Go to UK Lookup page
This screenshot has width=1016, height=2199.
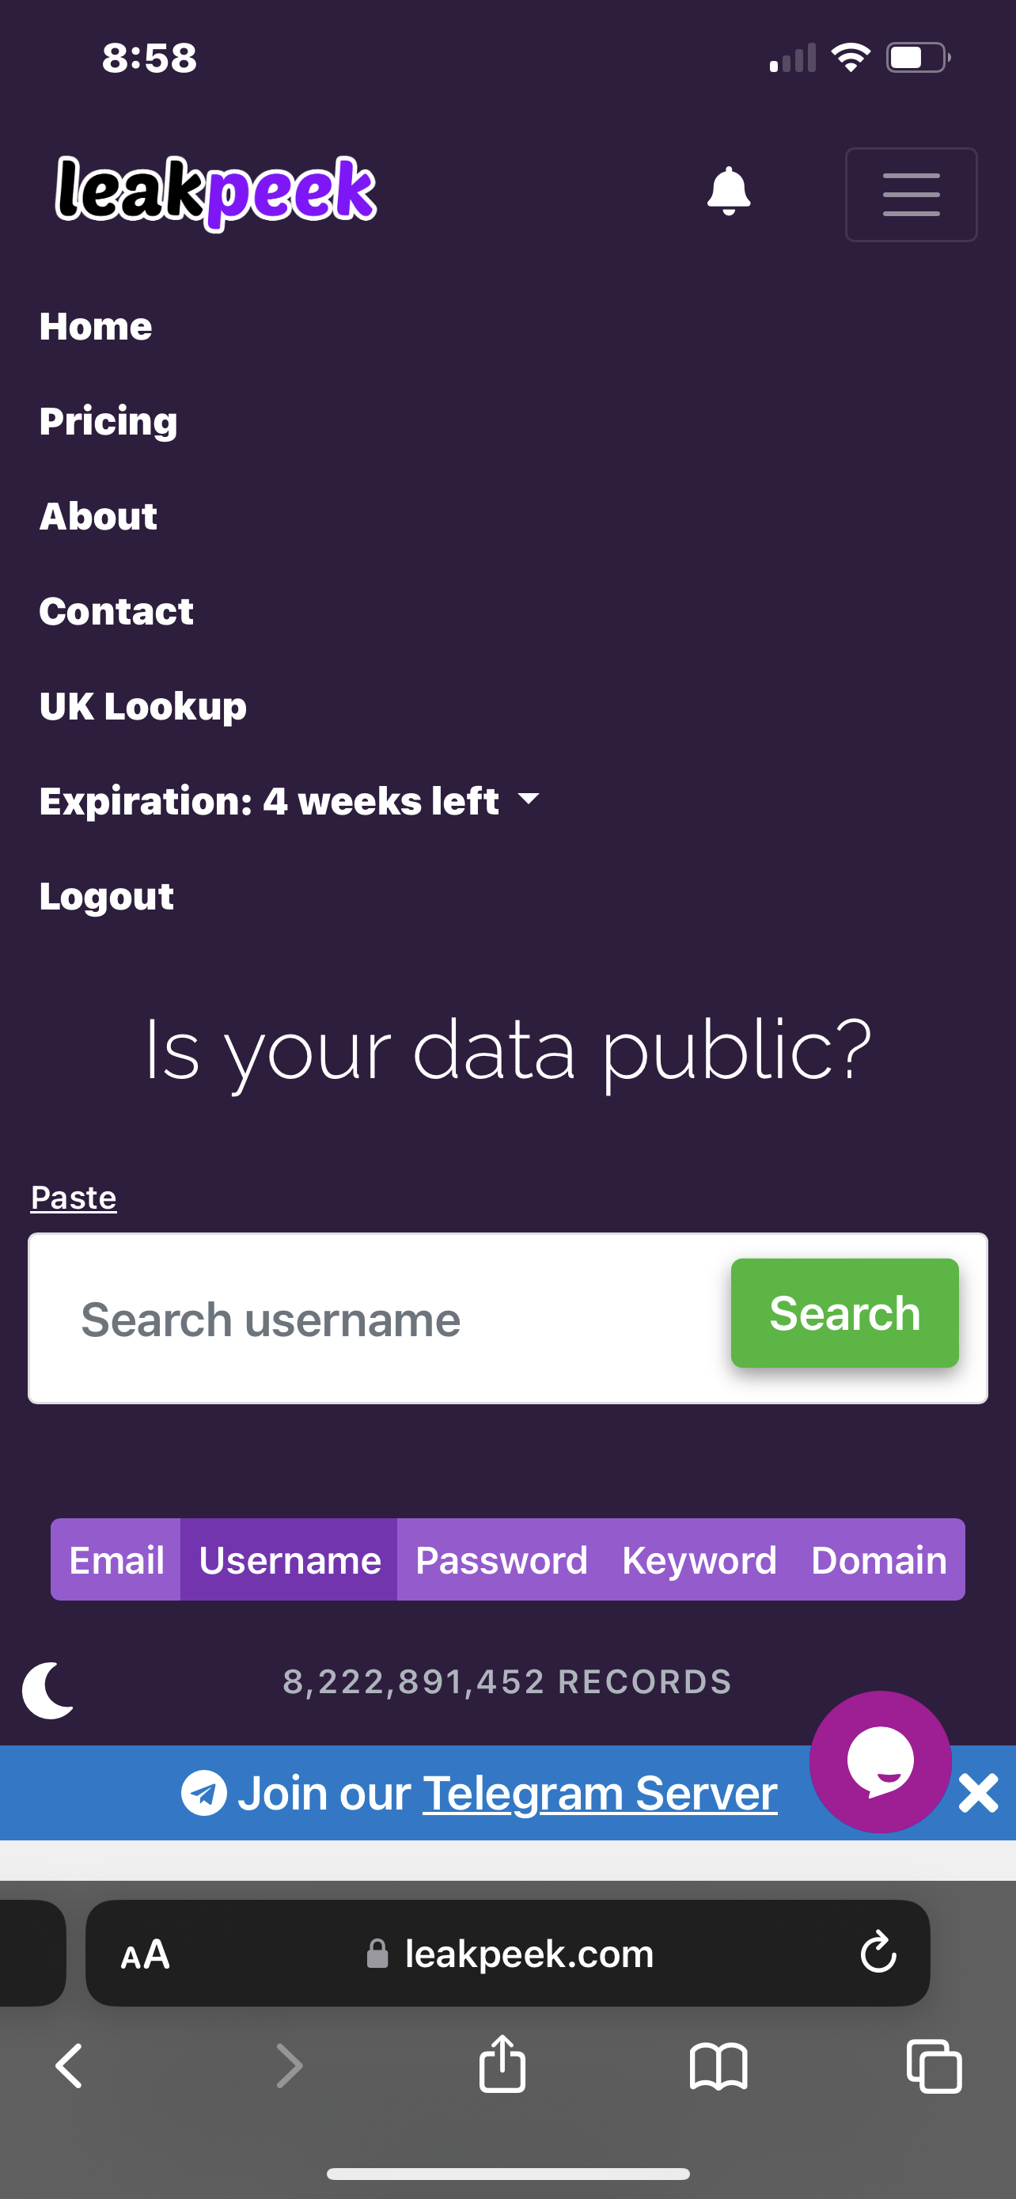(142, 706)
